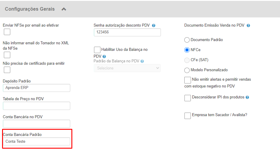This screenshot has width=280, height=151.
Task: Enable vendas com estoque negativo checkbox
Action: tap(188, 80)
